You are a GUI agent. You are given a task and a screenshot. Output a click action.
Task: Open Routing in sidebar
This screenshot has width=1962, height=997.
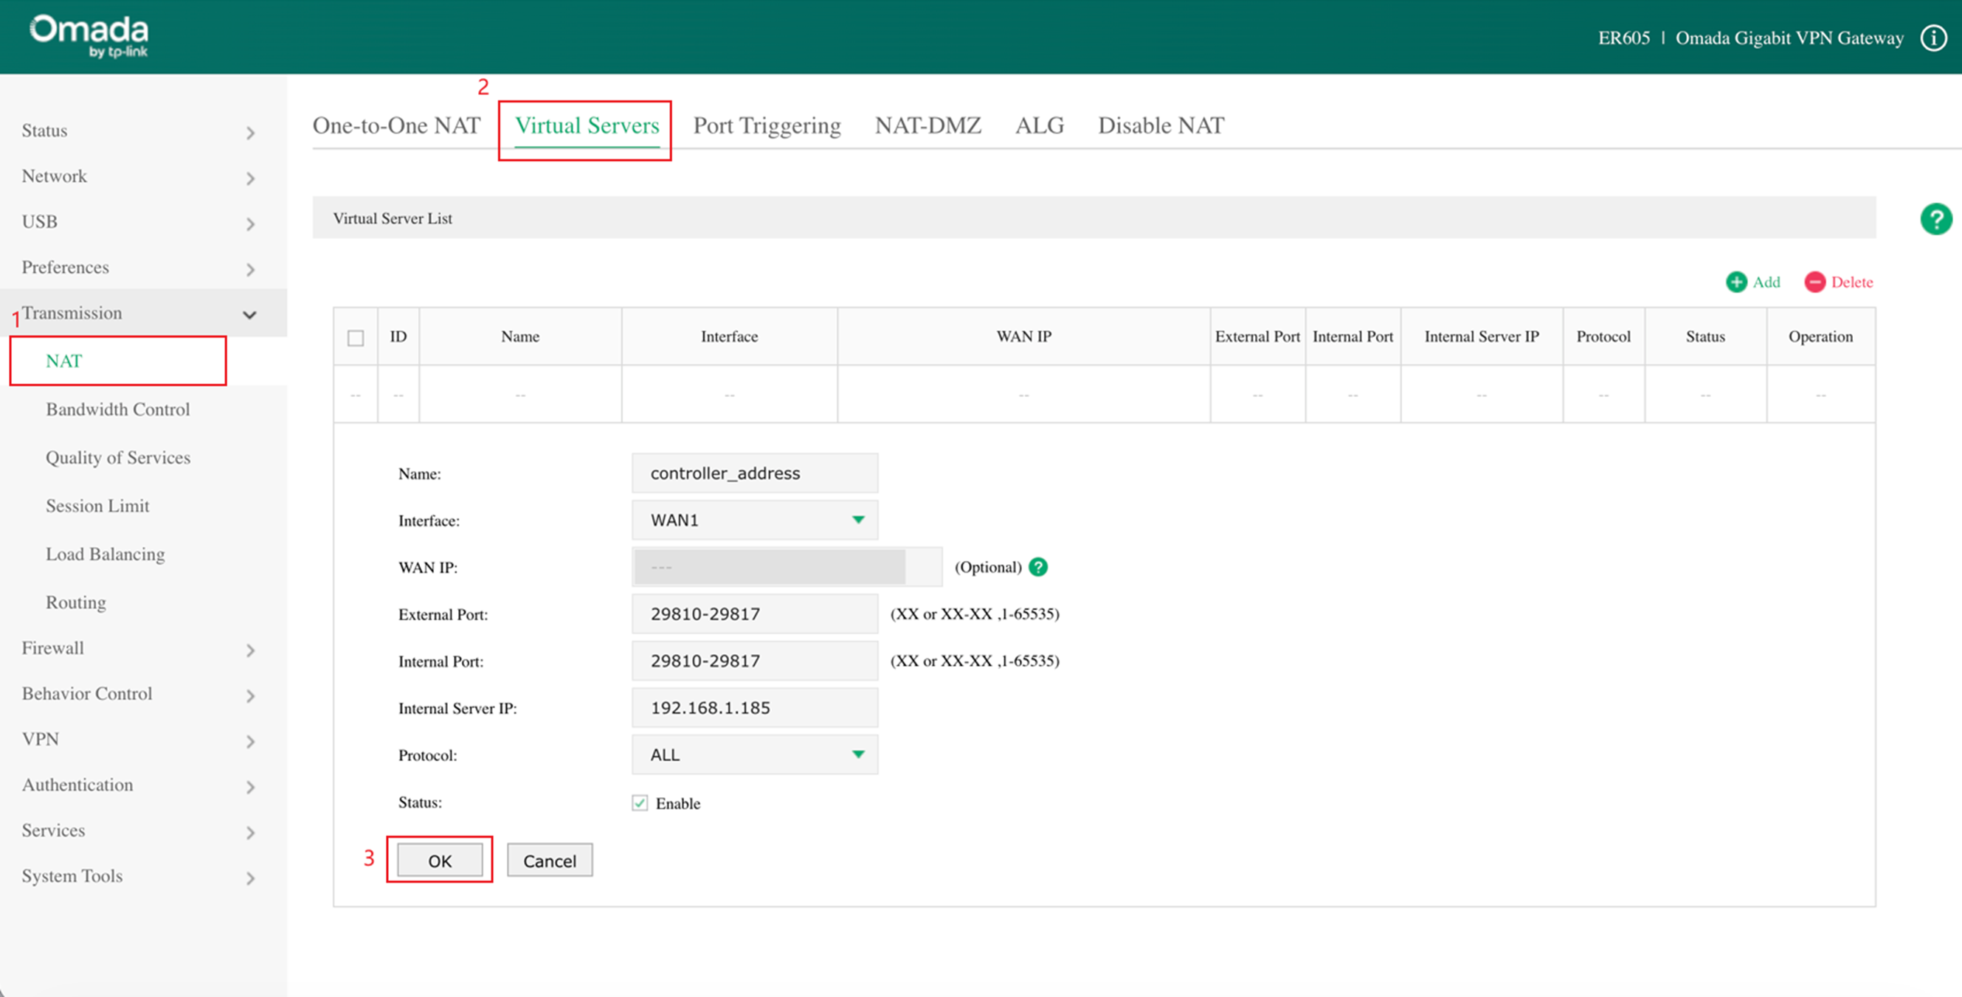click(x=75, y=602)
